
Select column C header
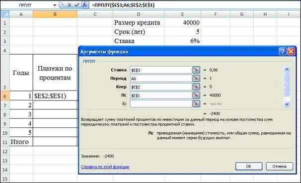click(x=95, y=14)
